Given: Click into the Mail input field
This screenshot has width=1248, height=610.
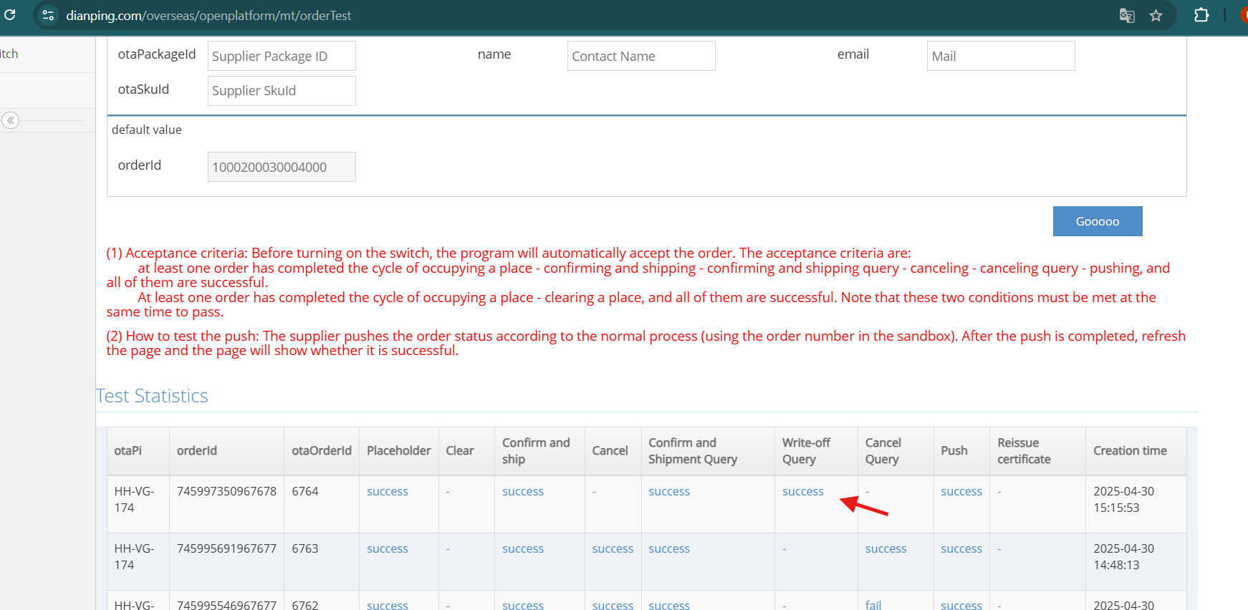Looking at the screenshot, I should pos(1000,56).
